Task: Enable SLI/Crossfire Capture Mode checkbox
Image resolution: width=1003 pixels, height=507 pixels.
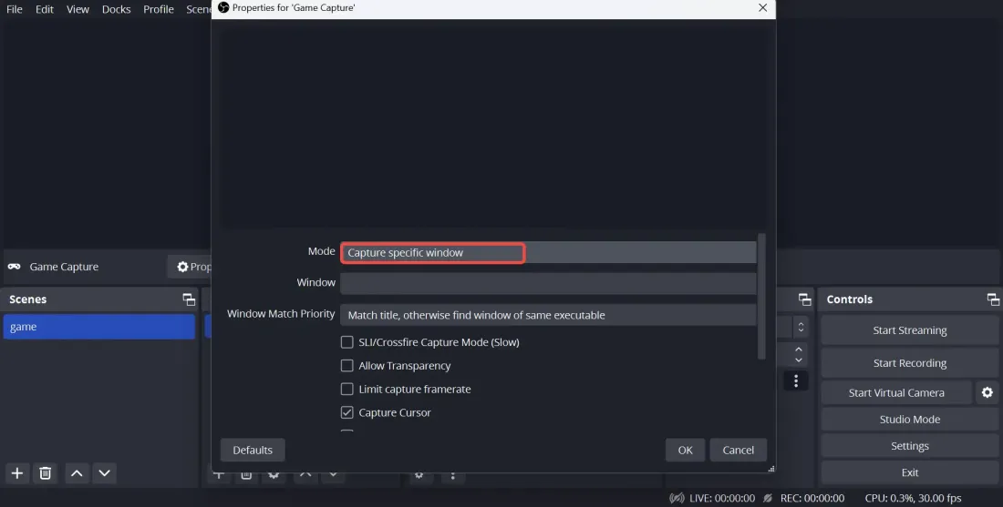Action: [346, 342]
